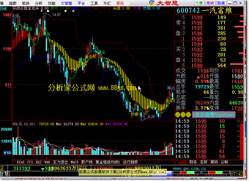The image size is (249, 181).
Task: Select the 分时 tab in the side panel
Action: click(183, 162)
